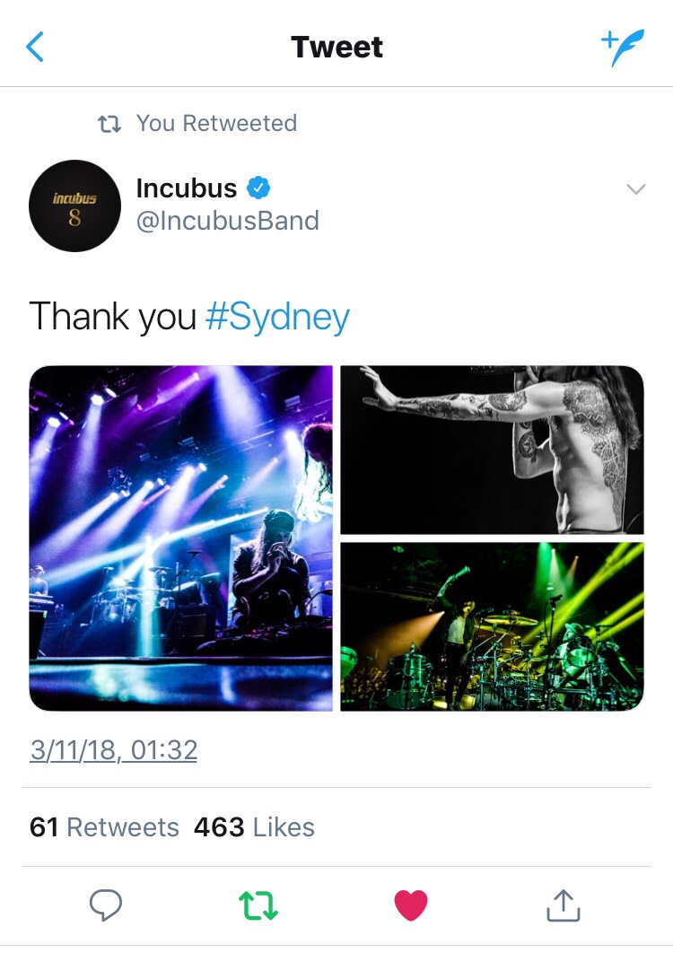Open black and white tattooed arm photo
Viewport: 673px width, 953px height.
(x=492, y=450)
